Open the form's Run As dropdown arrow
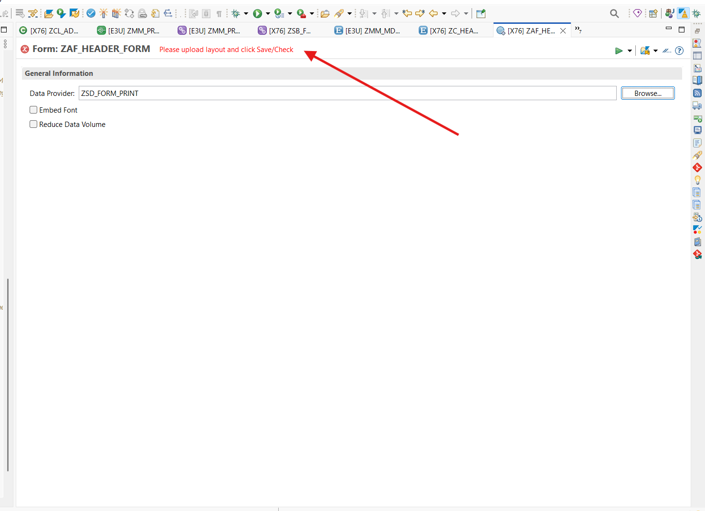This screenshot has width=705, height=511. [630, 51]
